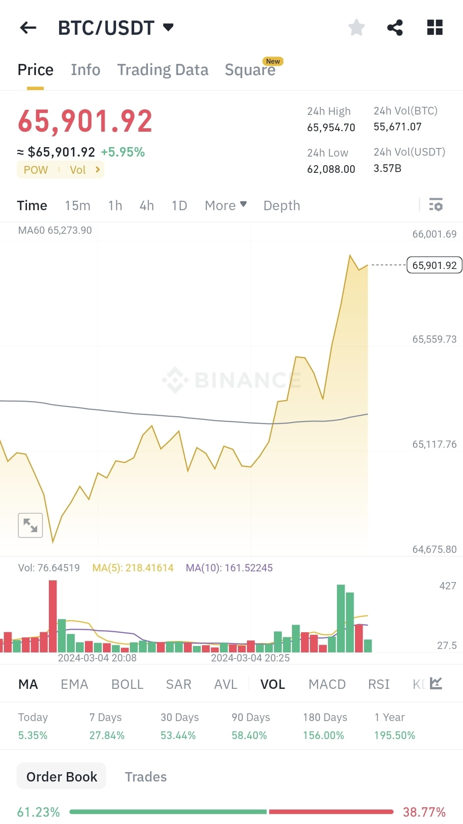
Task: Switch to the Trading Data tab
Action: tap(163, 69)
